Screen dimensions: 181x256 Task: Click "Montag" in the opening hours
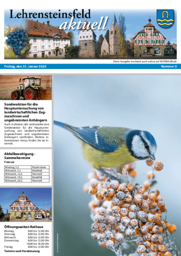tap(9, 231)
